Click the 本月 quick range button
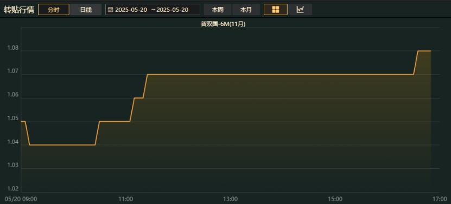 [x=246, y=9]
